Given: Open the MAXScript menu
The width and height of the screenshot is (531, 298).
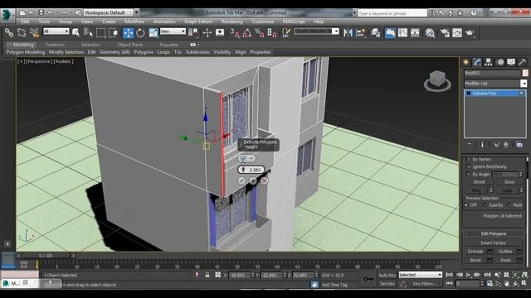Looking at the screenshot, I should click(293, 22).
